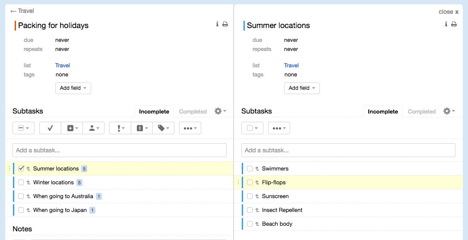Print the Packing for holidays task
The width and height of the screenshot is (468, 240).
225,24
